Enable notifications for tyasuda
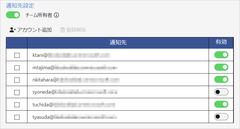The image size is (240, 129). 221,117
